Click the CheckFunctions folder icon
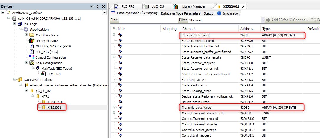This screenshot has height=138, width=320. pos(32,35)
